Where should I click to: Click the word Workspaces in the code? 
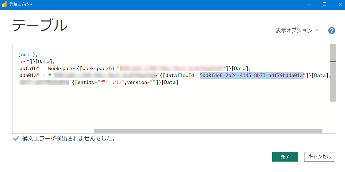[x=63, y=68]
